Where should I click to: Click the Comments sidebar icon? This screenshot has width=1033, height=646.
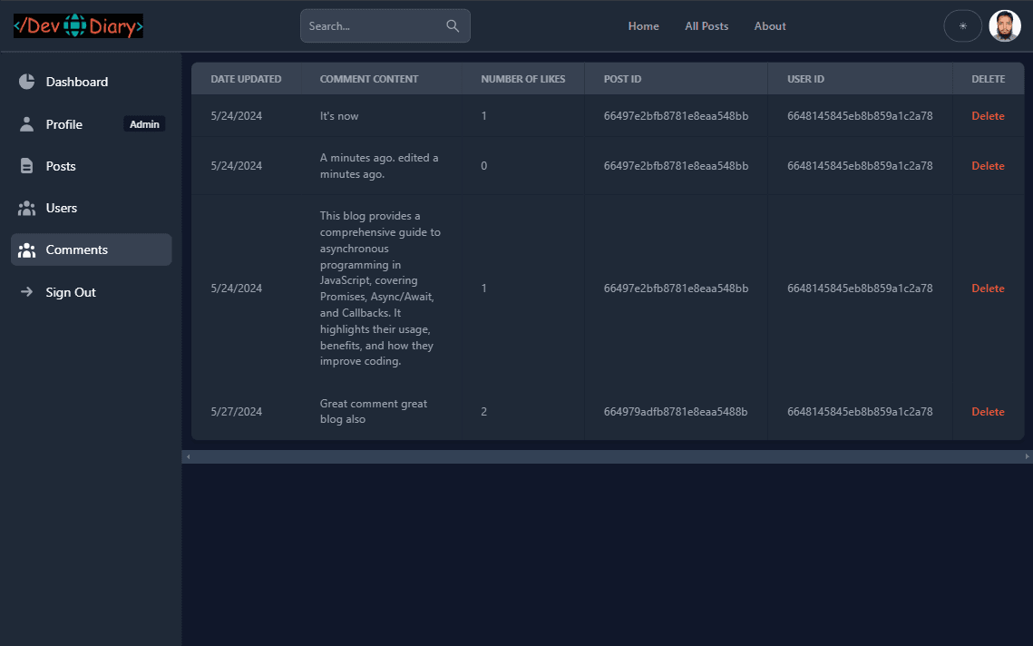point(27,250)
